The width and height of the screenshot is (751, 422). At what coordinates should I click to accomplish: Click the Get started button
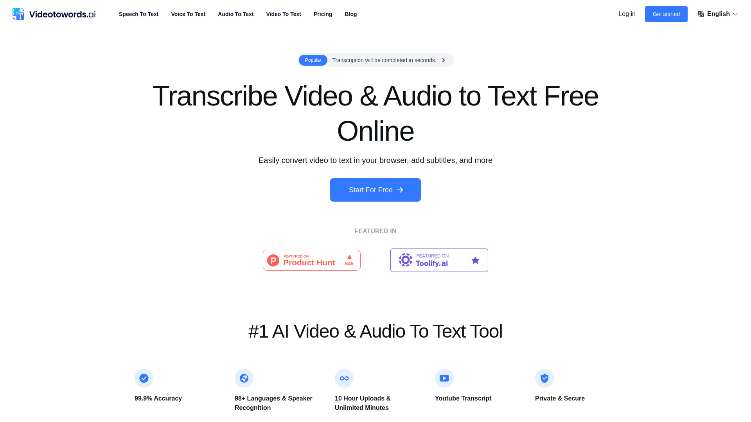pyautogui.click(x=666, y=14)
